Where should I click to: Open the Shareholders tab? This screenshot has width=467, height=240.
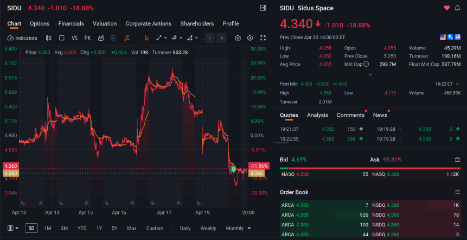coord(197,23)
